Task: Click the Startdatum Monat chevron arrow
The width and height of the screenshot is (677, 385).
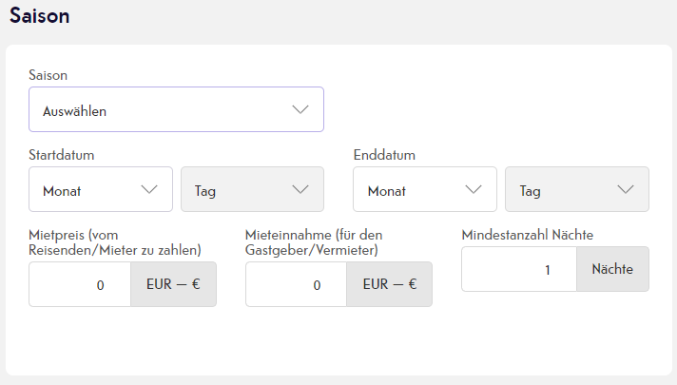Action: (149, 189)
